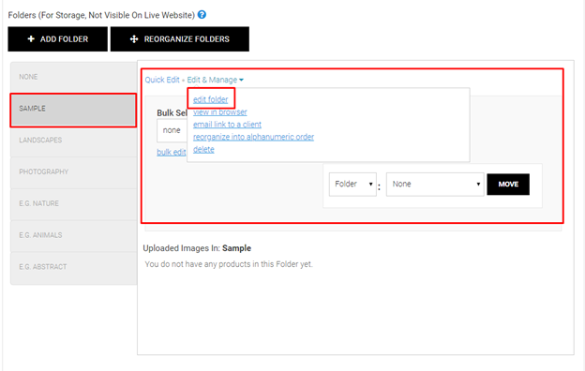Select the E.G. ANIMALS folder
The width and height of the screenshot is (585, 371).
(x=73, y=236)
